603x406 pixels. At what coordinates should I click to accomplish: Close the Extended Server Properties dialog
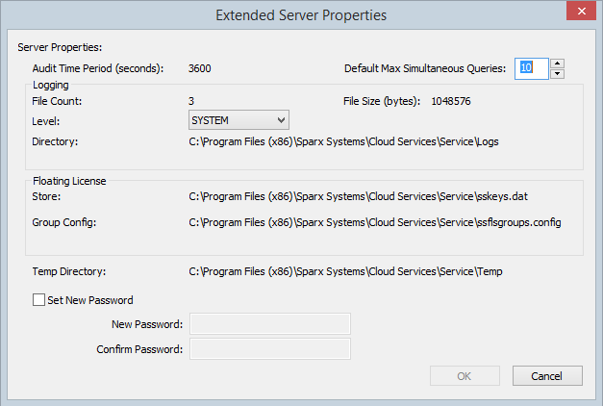pos(580,13)
